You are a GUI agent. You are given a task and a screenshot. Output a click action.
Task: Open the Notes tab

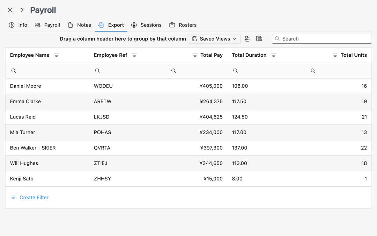[80, 25]
